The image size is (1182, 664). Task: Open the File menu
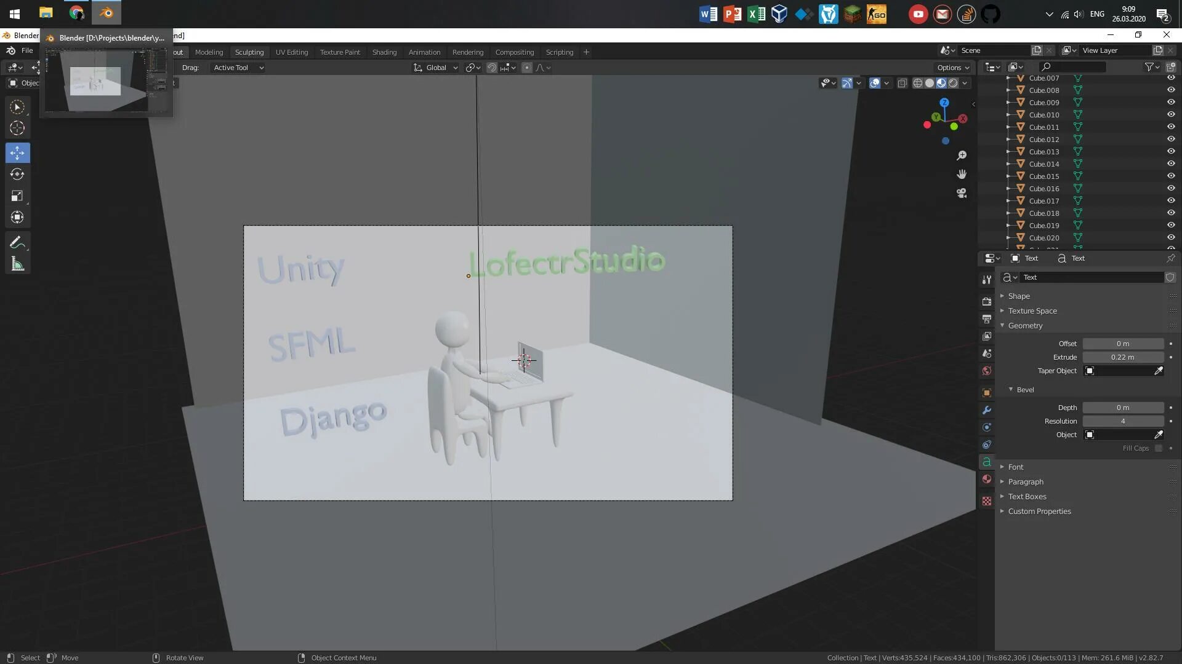[27, 50]
